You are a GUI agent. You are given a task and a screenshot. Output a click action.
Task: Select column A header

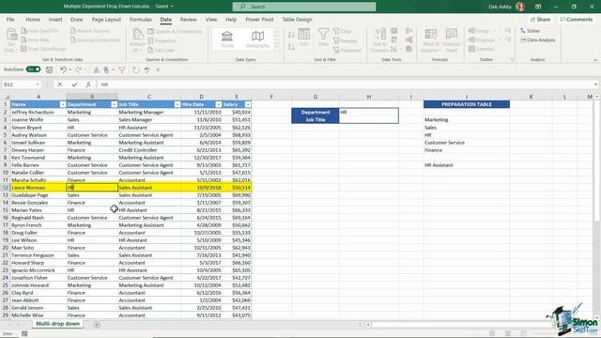pos(39,97)
